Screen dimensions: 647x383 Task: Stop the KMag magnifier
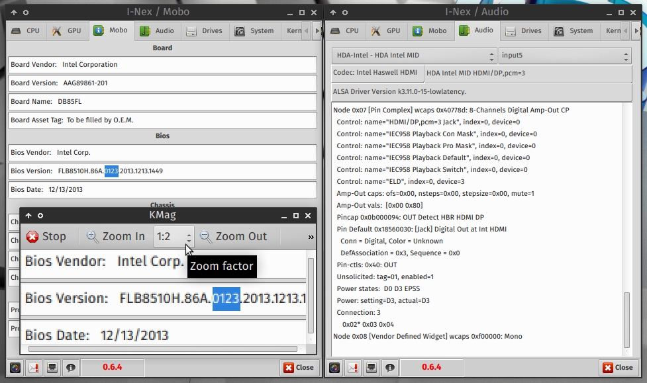pos(46,237)
